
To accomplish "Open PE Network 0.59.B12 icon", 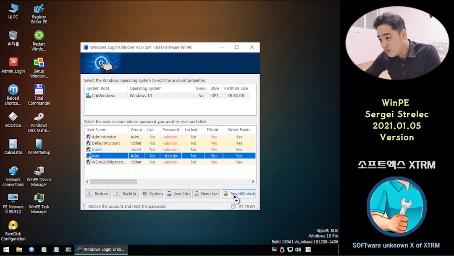I will (13, 203).
